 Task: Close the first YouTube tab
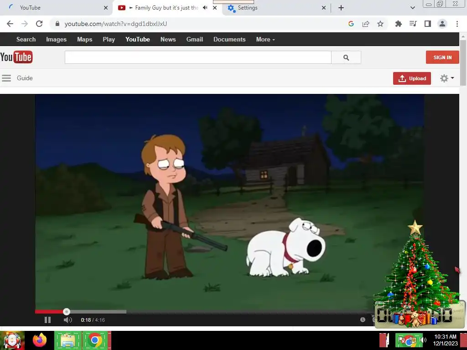106,8
